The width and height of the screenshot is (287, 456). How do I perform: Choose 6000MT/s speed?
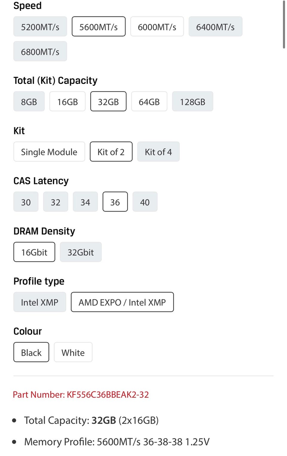coord(157,27)
